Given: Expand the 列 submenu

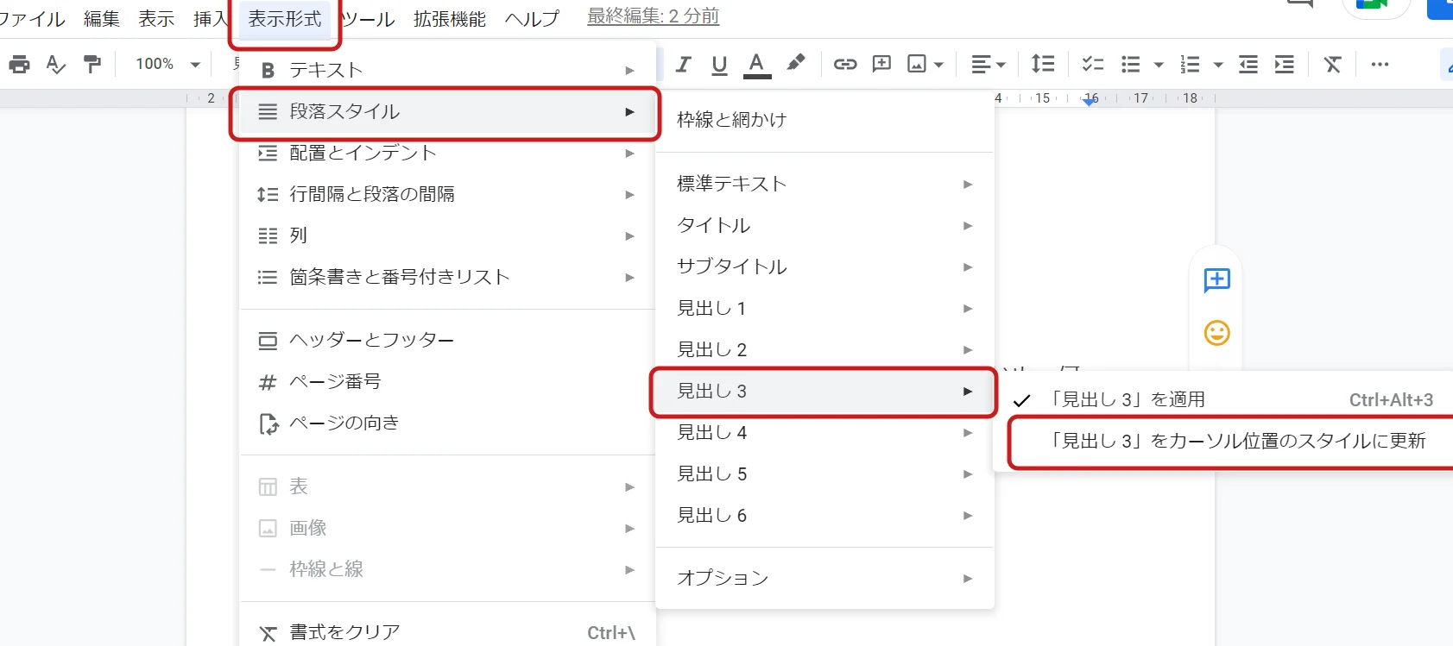Looking at the screenshot, I should [447, 235].
